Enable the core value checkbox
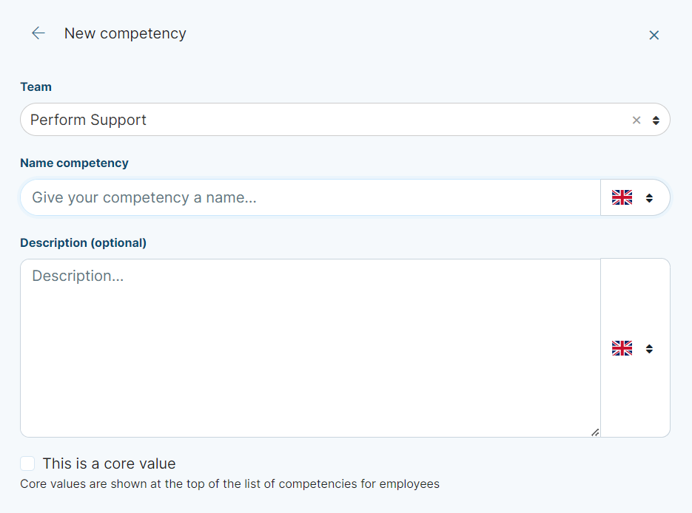Viewport: 692px width, 513px height. tap(27, 463)
